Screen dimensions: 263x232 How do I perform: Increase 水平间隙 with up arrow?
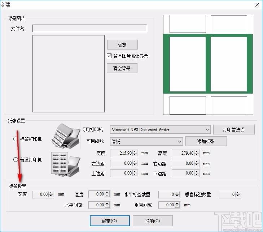coord(107,203)
